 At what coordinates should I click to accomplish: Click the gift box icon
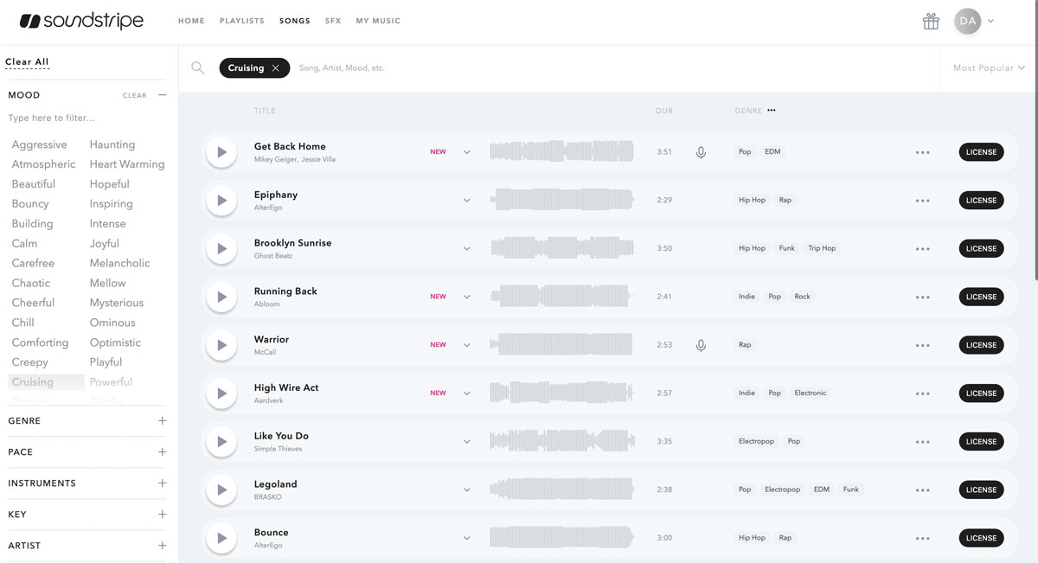[x=931, y=22]
